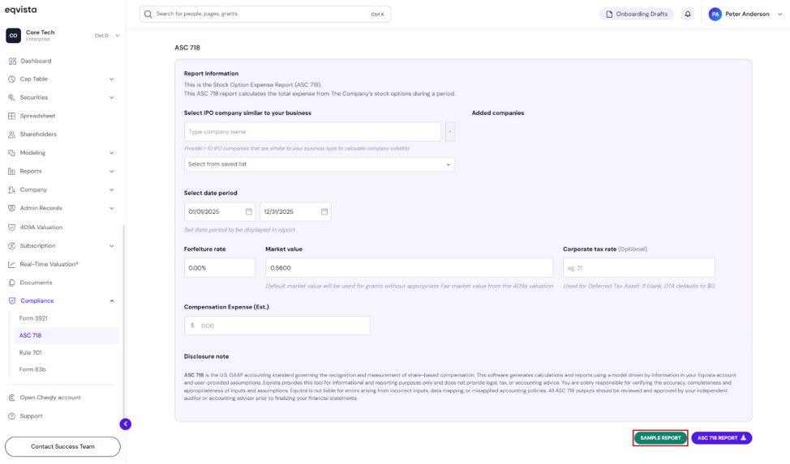790x464 pixels.
Task: Select ASC 718 in the sidebar
Action: click(x=67, y=336)
